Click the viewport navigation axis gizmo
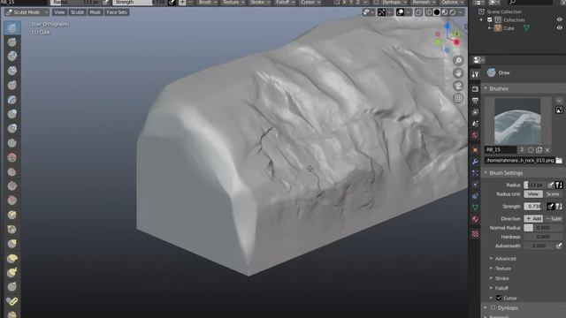Image resolution: width=566 pixels, height=318 pixels. coord(447,38)
